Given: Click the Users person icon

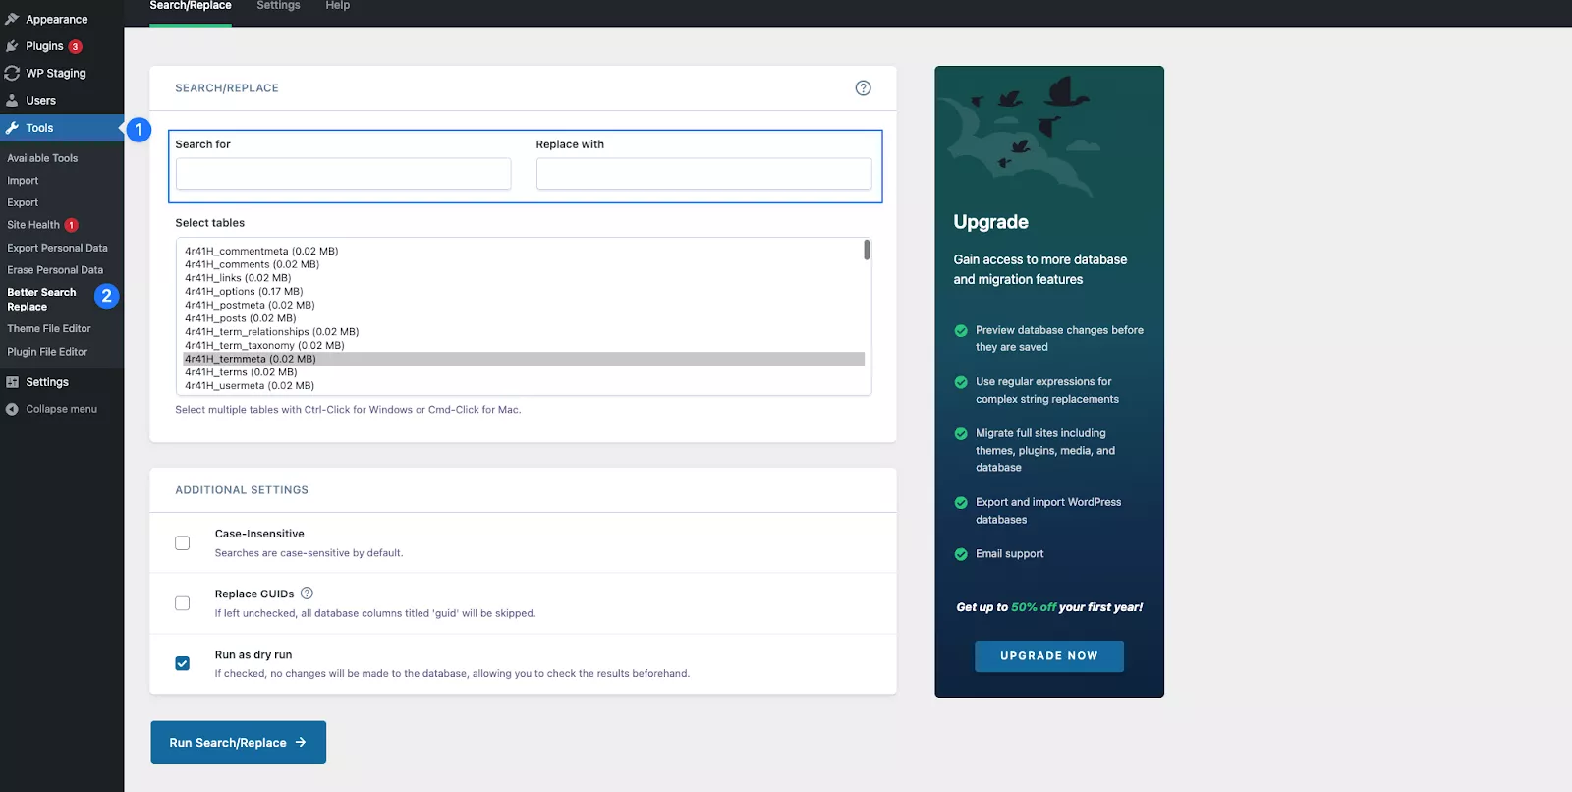Looking at the screenshot, I should 12,100.
